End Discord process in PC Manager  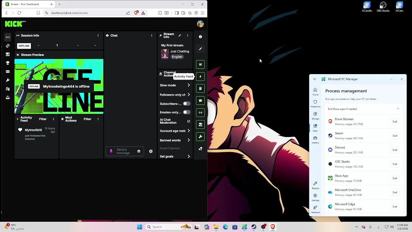395,150
